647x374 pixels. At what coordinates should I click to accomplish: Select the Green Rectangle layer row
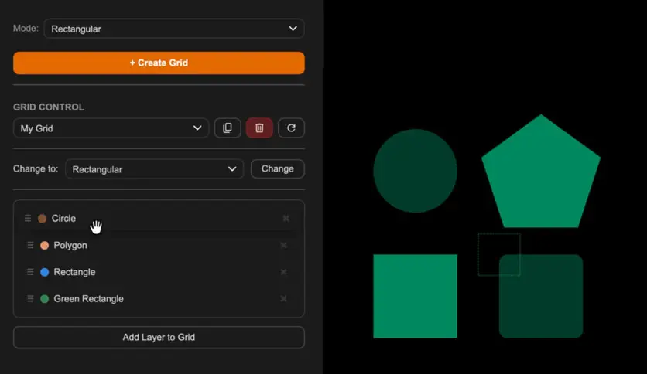click(159, 298)
